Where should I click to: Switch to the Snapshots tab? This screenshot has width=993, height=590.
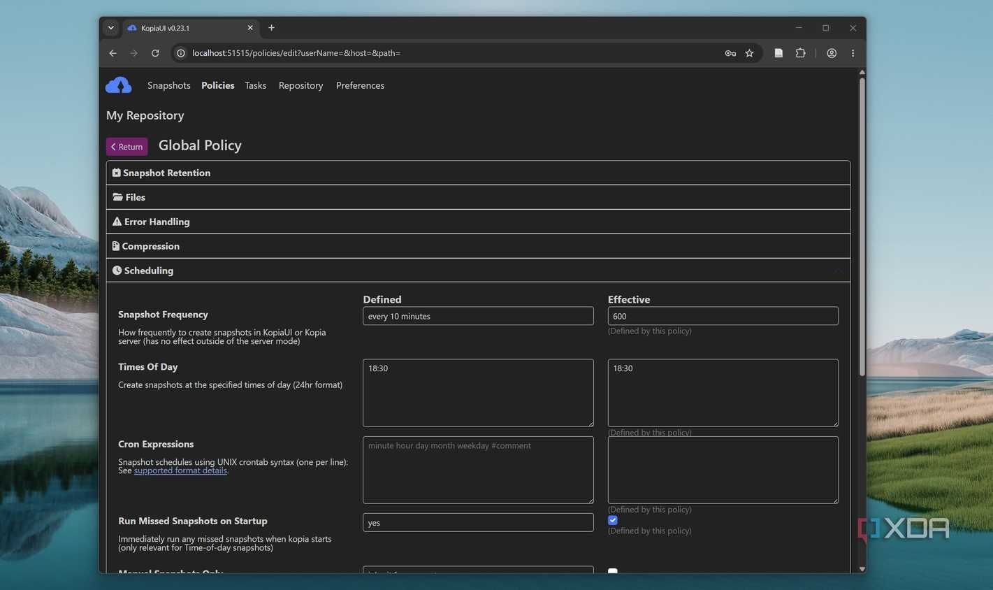tap(169, 85)
